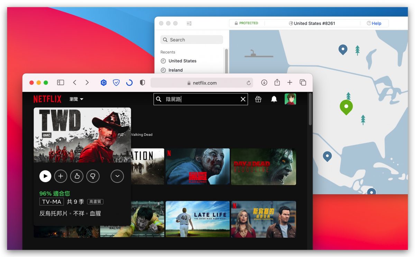Screen dimensions: 415x257
Task: Open the Netflix profile avatar
Action: (290, 99)
